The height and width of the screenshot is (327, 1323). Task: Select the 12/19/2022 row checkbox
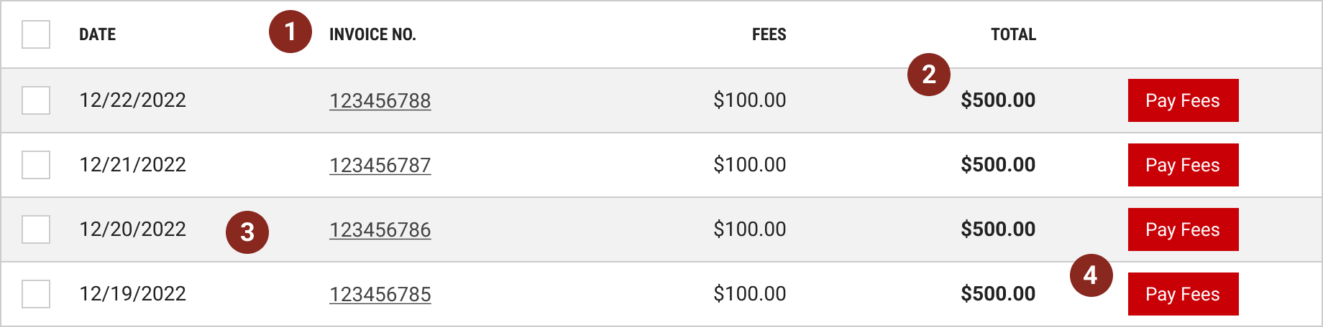(36, 294)
